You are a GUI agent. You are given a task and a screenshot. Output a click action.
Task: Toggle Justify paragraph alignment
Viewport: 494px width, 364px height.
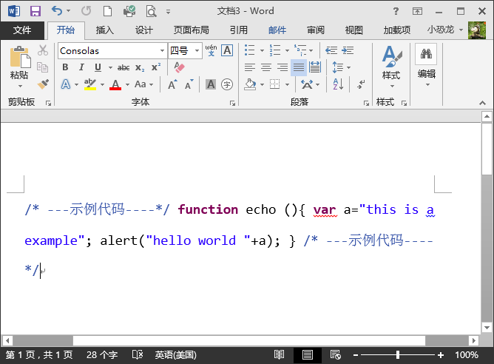299,67
